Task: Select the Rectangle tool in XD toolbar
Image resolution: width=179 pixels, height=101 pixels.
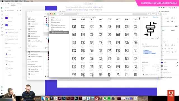Action: 2,11
